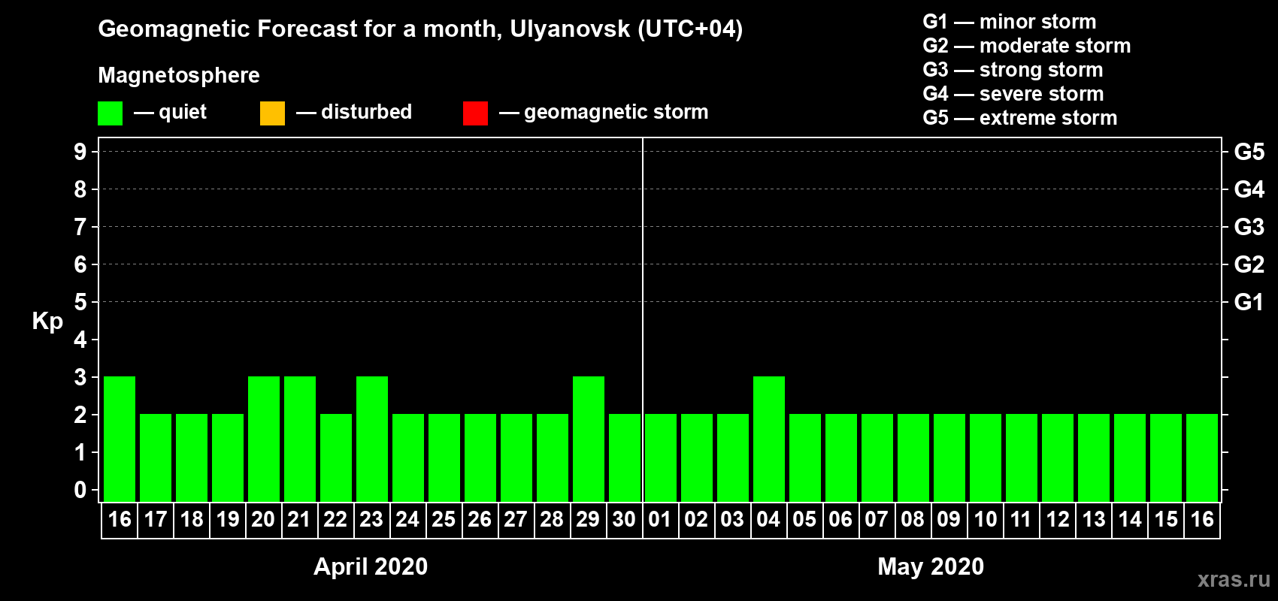Click the 'April 2020' month label
Image resolution: width=1278 pixels, height=601 pixels.
371,566
